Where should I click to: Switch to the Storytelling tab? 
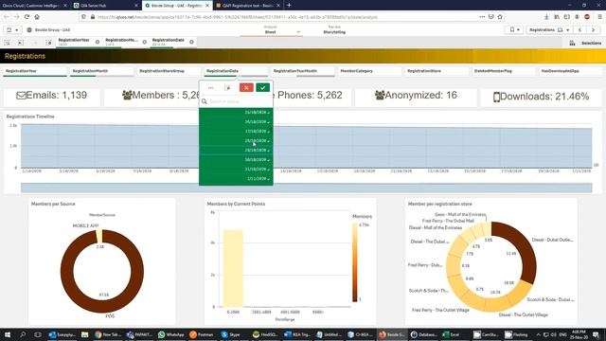(334, 29)
